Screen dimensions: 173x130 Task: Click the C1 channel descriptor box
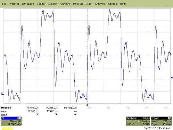[x=11, y=121]
